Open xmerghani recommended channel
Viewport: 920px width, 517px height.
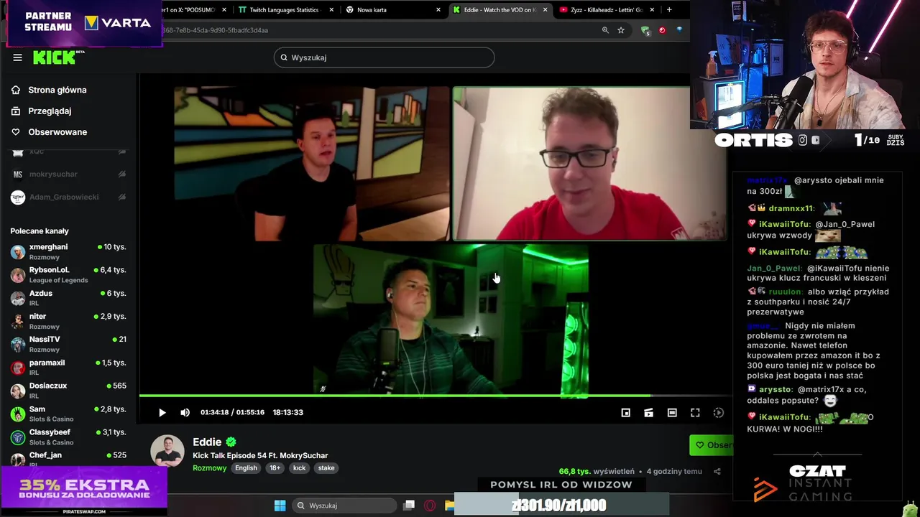point(68,251)
